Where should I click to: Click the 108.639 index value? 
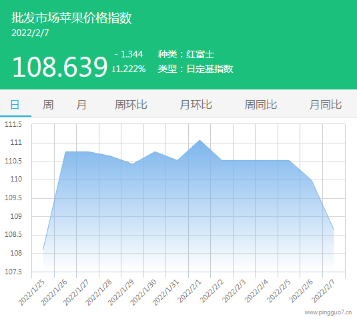pyautogui.click(x=59, y=67)
